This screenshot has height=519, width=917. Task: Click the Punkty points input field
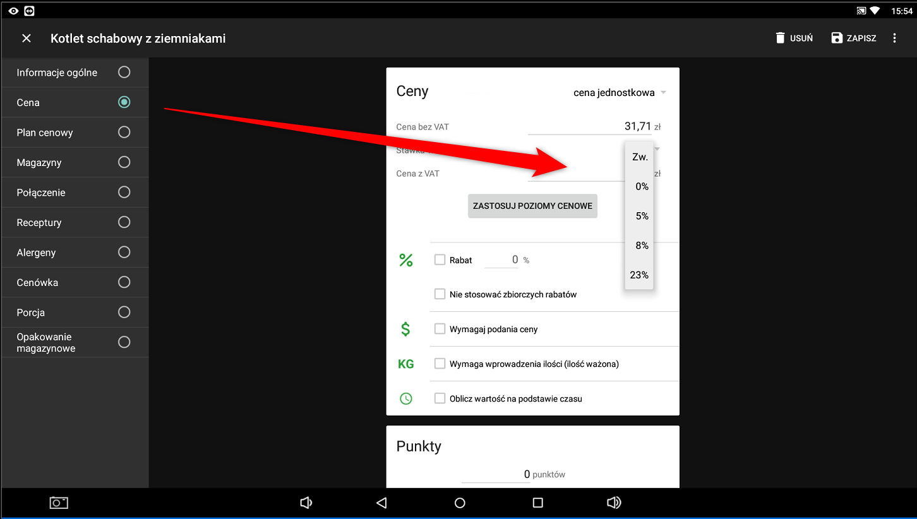tap(496, 474)
